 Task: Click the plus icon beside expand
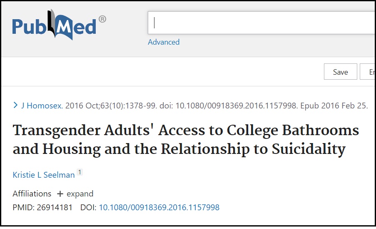pyautogui.click(x=60, y=194)
